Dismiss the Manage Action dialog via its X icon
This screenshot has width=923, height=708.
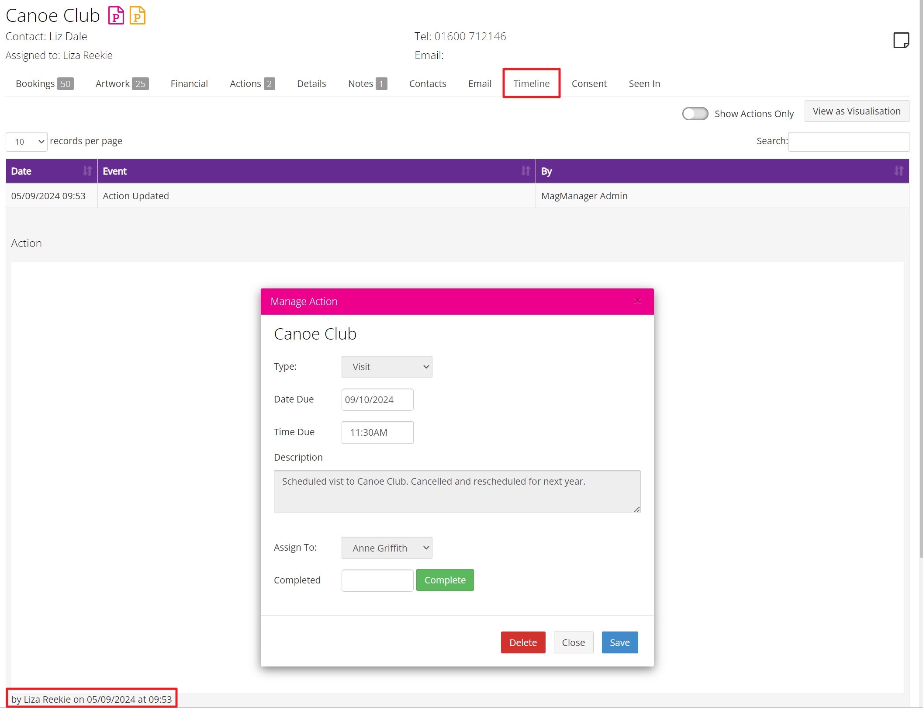tap(637, 301)
